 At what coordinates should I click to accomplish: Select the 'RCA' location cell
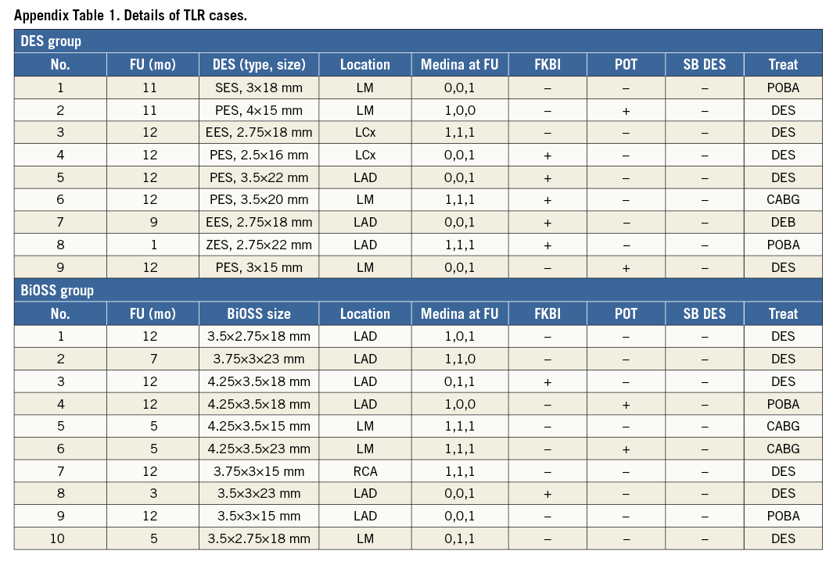364,471
